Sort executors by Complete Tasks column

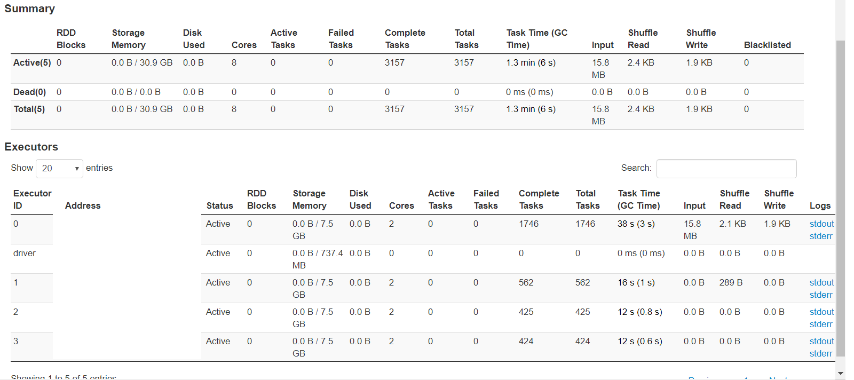coord(539,200)
